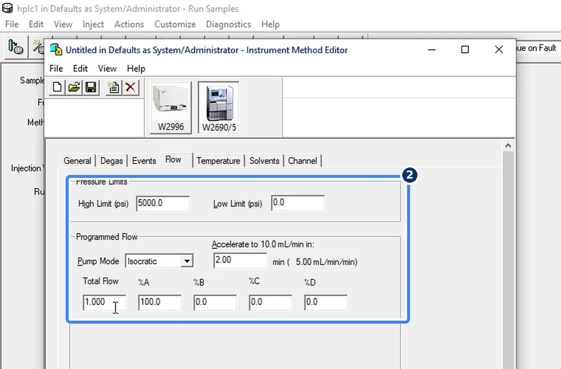Minimize the Instrument Method Editor window

click(432, 50)
